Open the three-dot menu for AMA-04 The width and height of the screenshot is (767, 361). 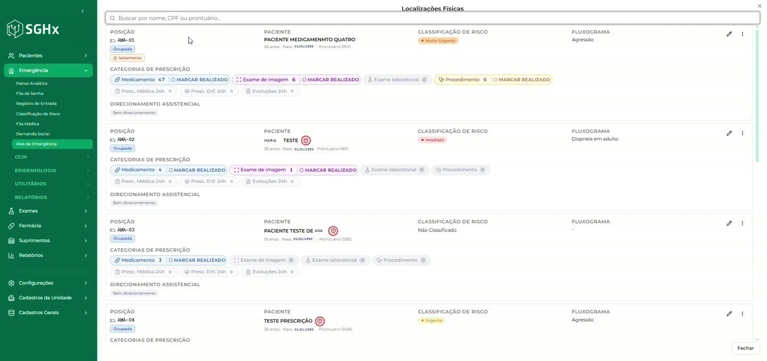[x=742, y=314]
